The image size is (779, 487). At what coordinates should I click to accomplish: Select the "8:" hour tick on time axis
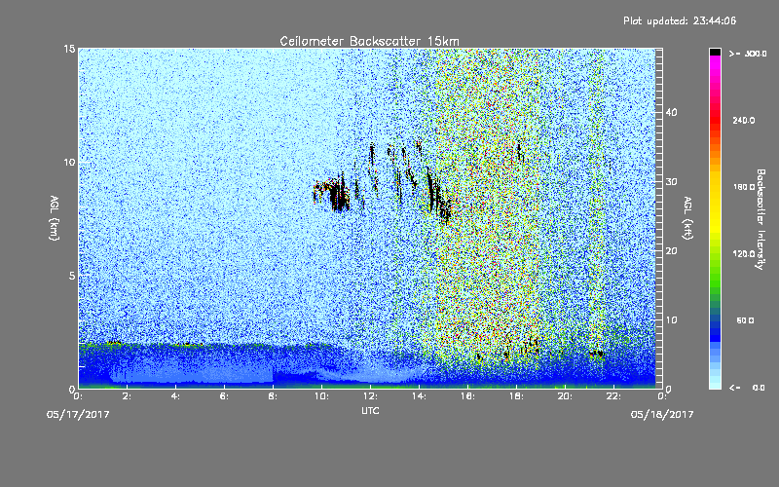click(x=274, y=396)
